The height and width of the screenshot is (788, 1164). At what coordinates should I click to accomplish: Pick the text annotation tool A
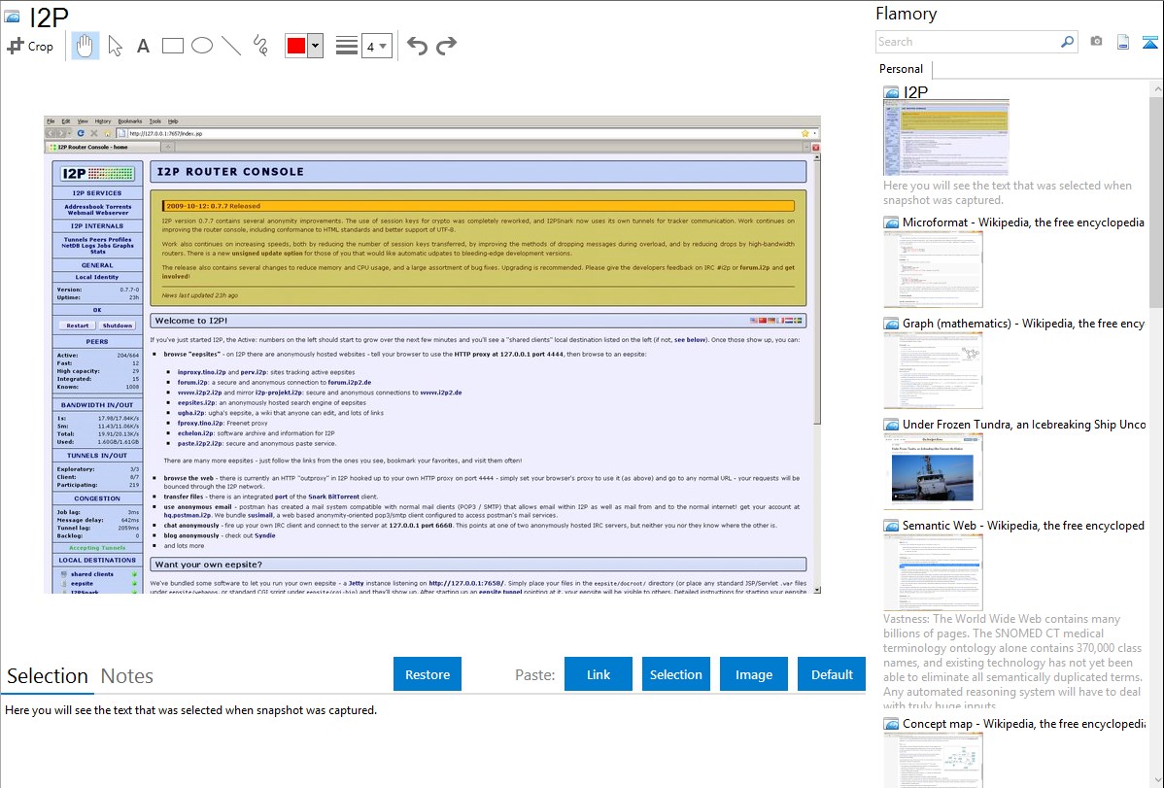[143, 46]
